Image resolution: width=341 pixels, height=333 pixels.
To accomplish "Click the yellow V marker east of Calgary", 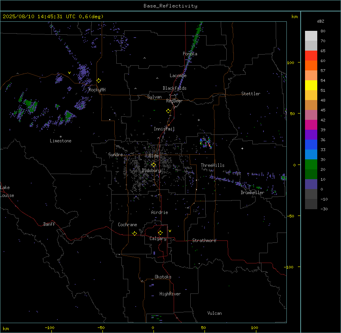I will (170, 231).
